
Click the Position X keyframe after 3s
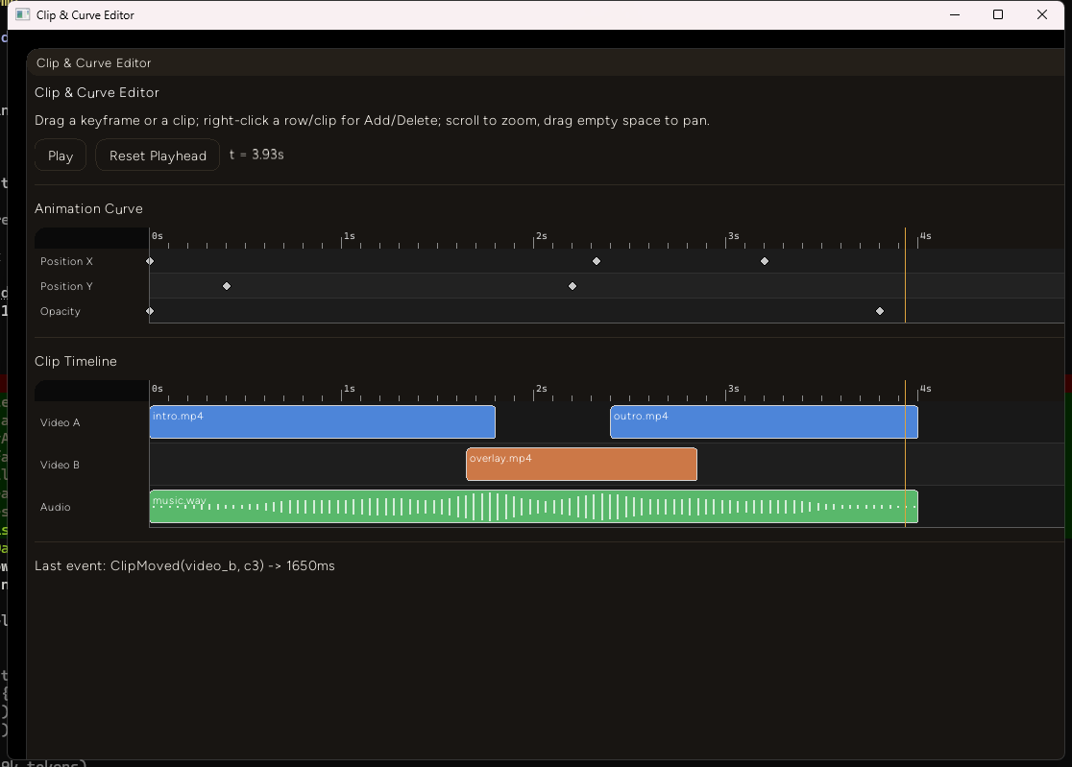765,261
